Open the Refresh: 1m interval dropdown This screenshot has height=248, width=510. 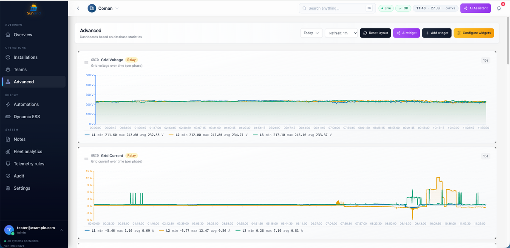point(341,33)
